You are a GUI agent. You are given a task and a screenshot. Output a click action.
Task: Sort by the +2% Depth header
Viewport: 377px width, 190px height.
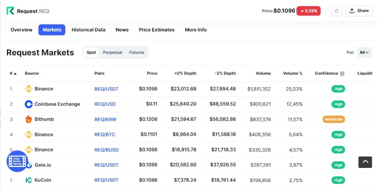click(185, 74)
